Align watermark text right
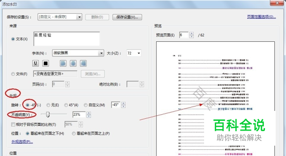Viewport: 286px width, 156px height. [83, 63]
